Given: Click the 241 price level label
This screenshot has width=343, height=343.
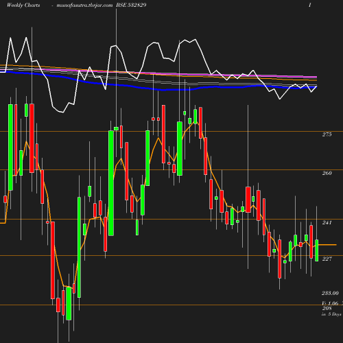Looking at the screenshot, I should pos(327,222).
